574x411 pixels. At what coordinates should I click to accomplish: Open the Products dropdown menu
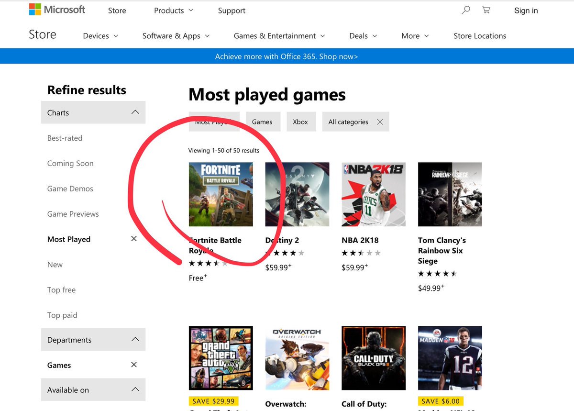click(x=174, y=11)
